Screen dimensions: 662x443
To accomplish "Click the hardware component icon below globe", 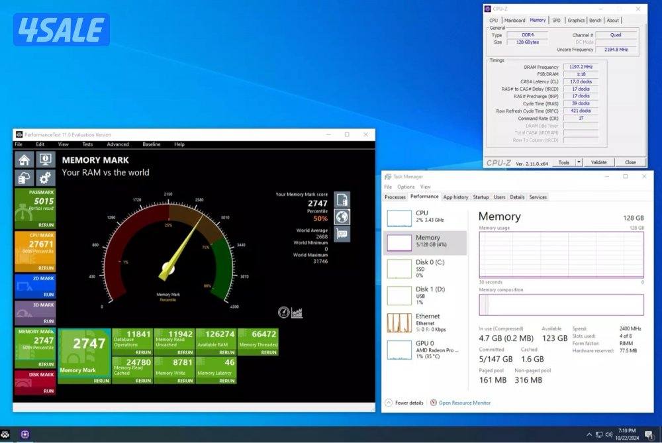I will (x=342, y=234).
